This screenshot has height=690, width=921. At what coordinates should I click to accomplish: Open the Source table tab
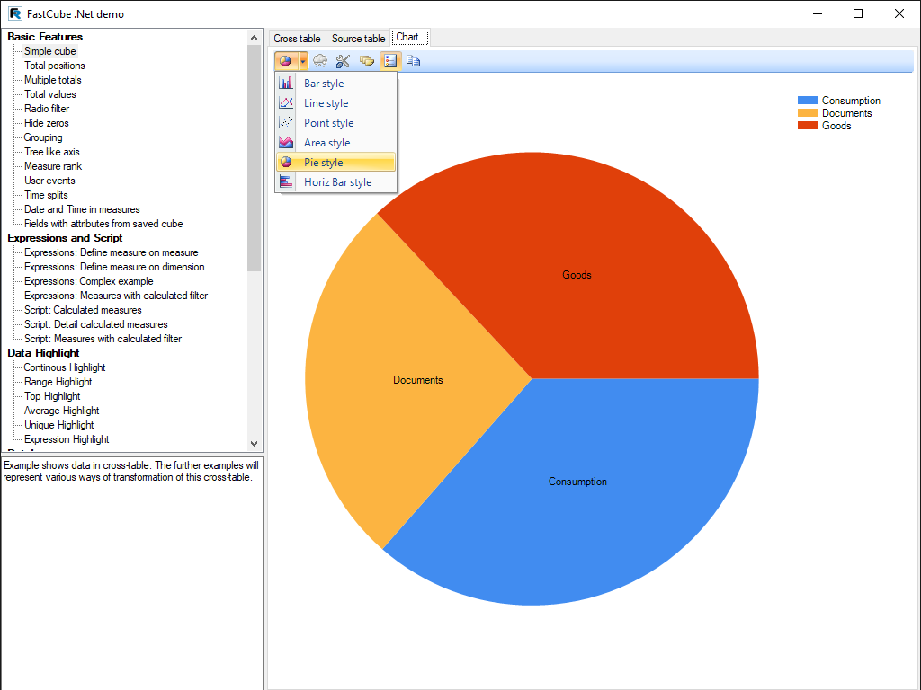tap(358, 39)
